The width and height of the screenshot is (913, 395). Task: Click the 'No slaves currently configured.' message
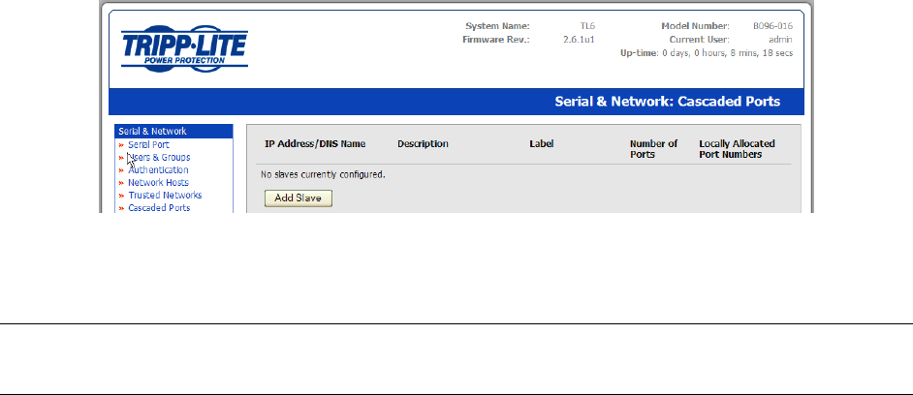(x=323, y=174)
